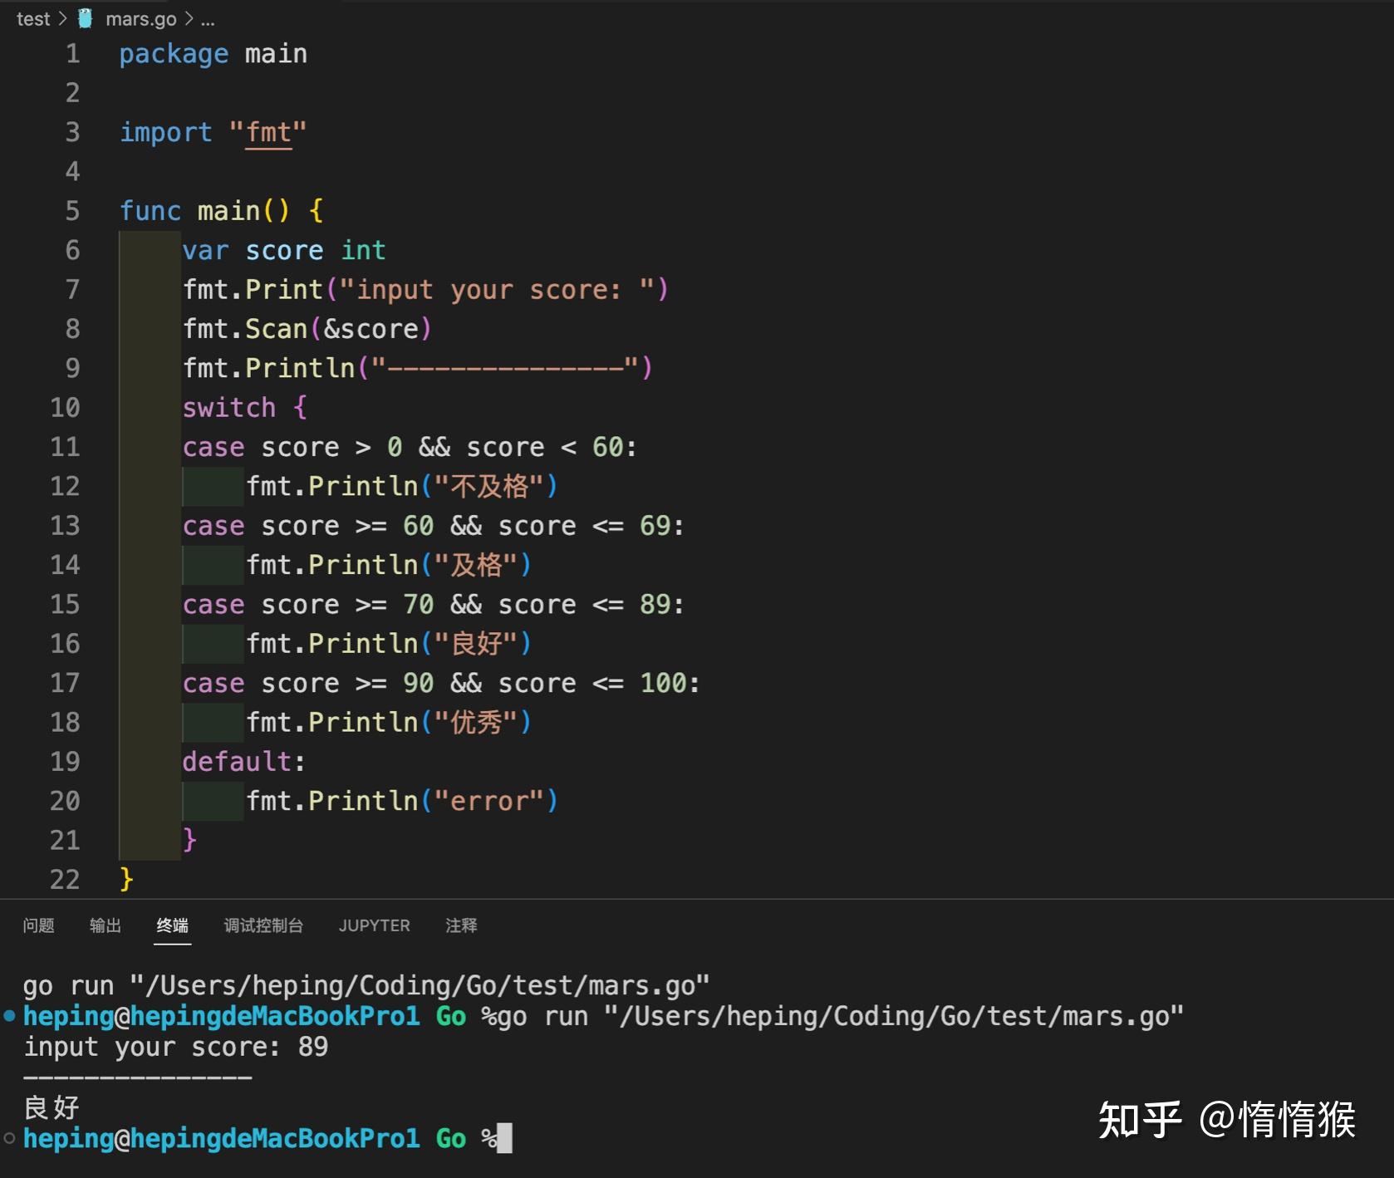Click 'func' keyword on line 5
1394x1178 pixels.
tap(150, 211)
